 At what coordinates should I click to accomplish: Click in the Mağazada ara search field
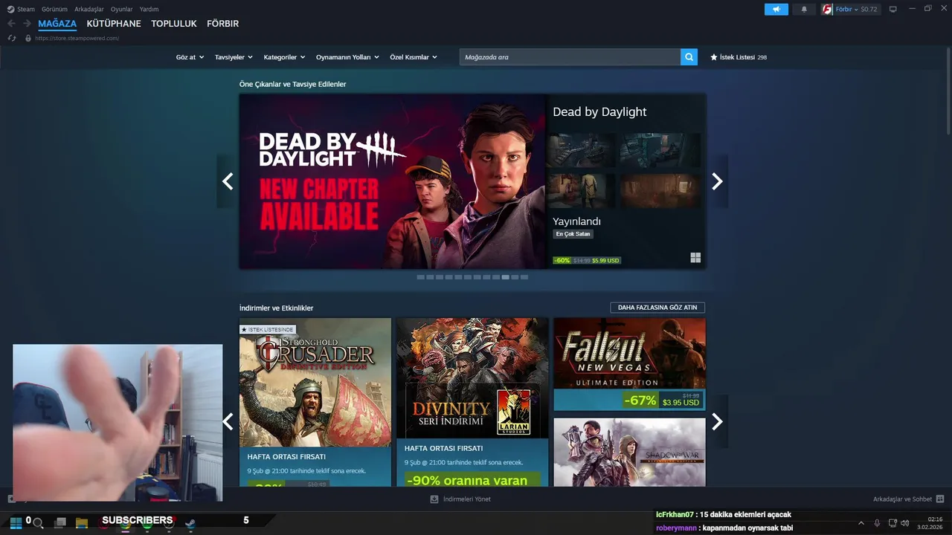(570, 57)
